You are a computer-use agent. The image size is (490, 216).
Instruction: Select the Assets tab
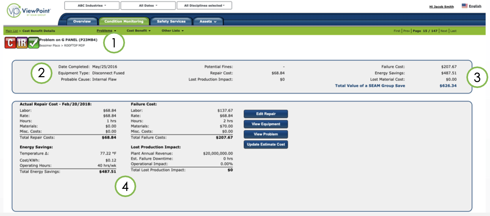pos(208,21)
